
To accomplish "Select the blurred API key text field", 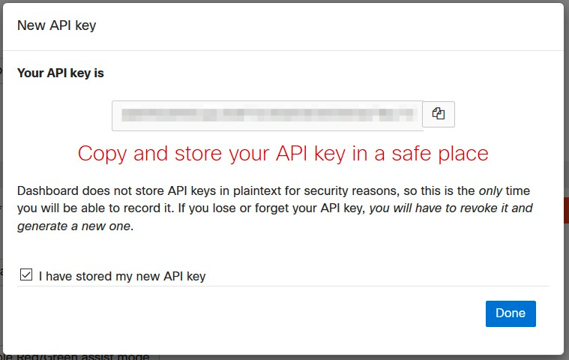I will (x=268, y=115).
